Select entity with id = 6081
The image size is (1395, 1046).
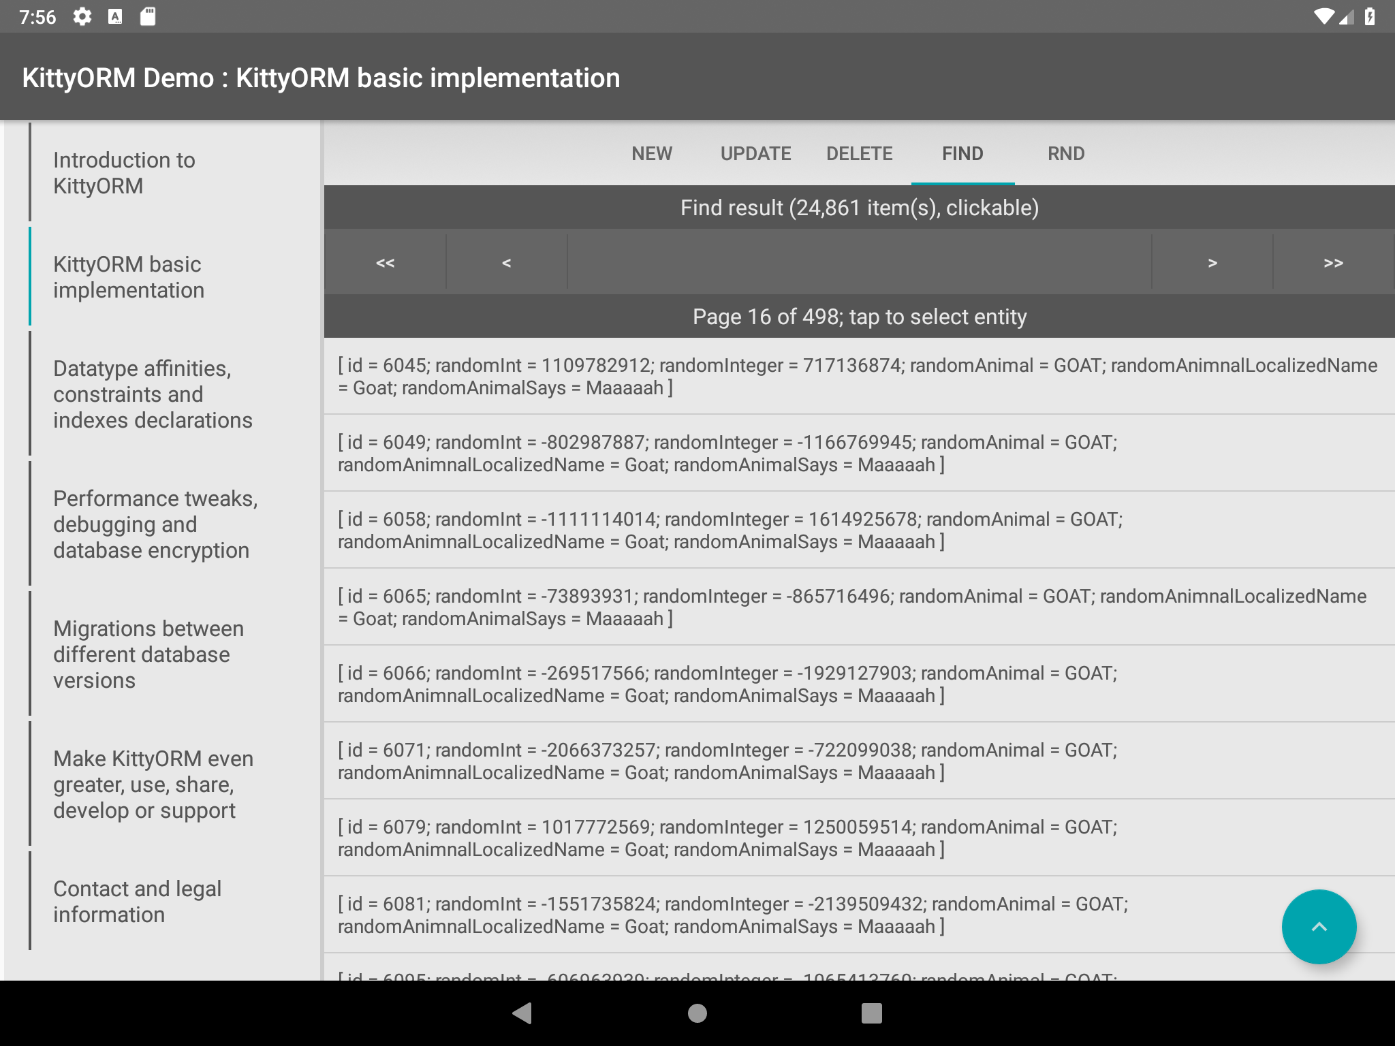click(x=860, y=915)
